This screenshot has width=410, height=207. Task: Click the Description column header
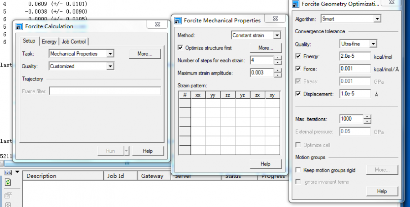click(x=63, y=176)
